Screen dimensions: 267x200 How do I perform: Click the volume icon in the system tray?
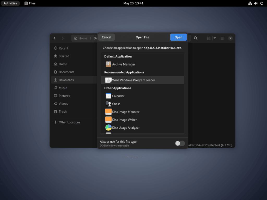click(256, 3)
